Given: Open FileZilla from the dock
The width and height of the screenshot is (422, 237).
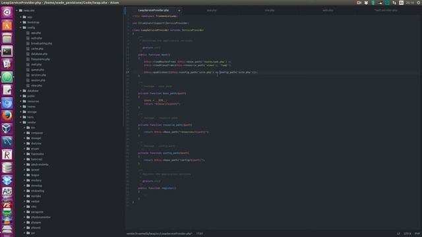Looking at the screenshot, I should click(x=7, y=206).
